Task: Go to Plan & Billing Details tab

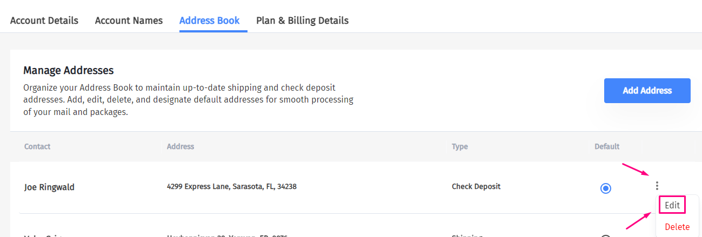Action: click(302, 21)
